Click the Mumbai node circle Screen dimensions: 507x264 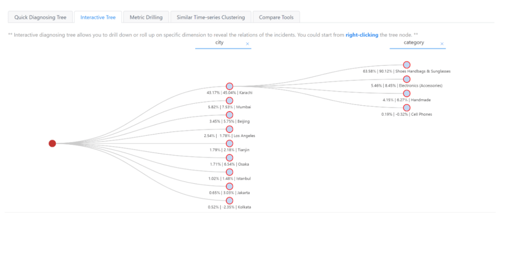tap(229, 100)
